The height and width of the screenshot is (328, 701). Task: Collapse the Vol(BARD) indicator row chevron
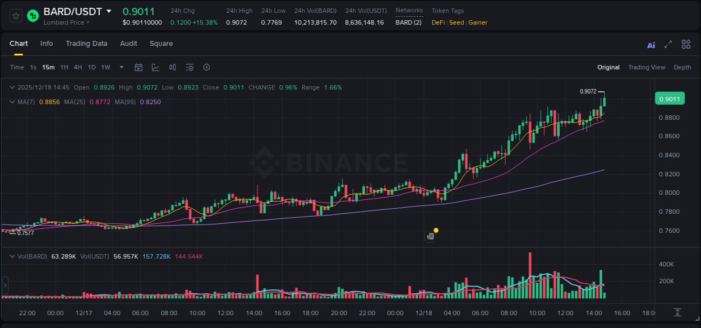12,256
